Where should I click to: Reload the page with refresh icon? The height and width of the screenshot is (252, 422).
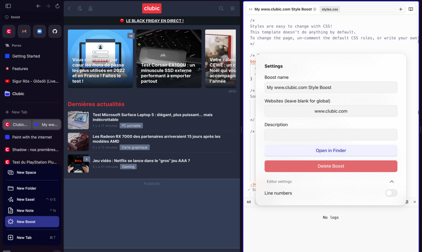click(58, 6)
